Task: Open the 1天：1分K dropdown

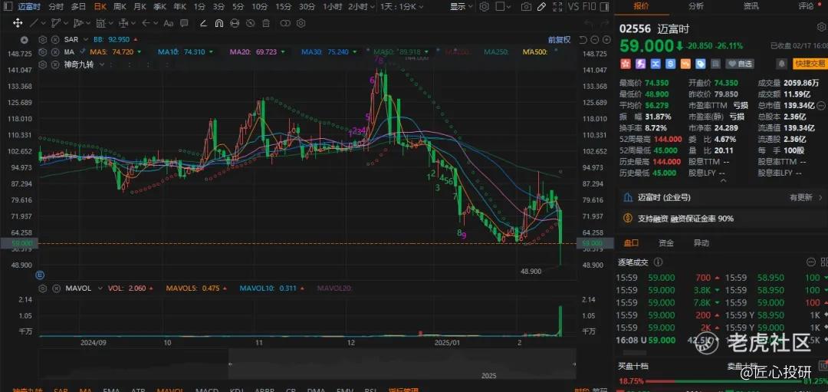Action: tap(401, 7)
